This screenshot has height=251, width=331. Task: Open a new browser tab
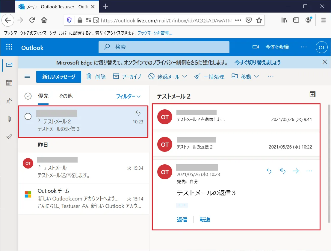[x=105, y=7]
